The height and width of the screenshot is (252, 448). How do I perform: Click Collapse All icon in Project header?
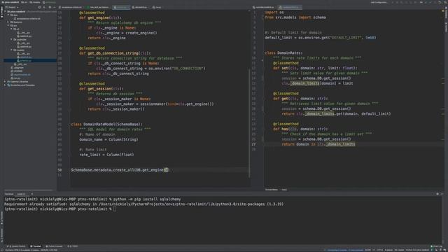44,7
